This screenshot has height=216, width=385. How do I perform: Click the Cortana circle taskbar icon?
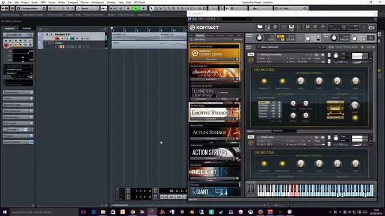pyautogui.click(x=83, y=212)
